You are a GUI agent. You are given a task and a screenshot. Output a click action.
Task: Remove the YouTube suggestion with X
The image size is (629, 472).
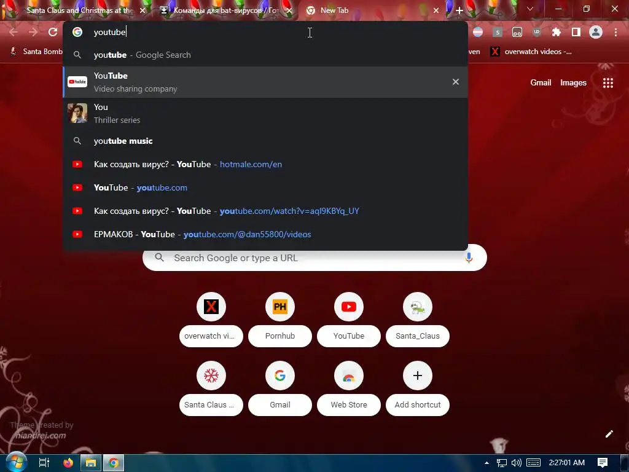[455, 82]
